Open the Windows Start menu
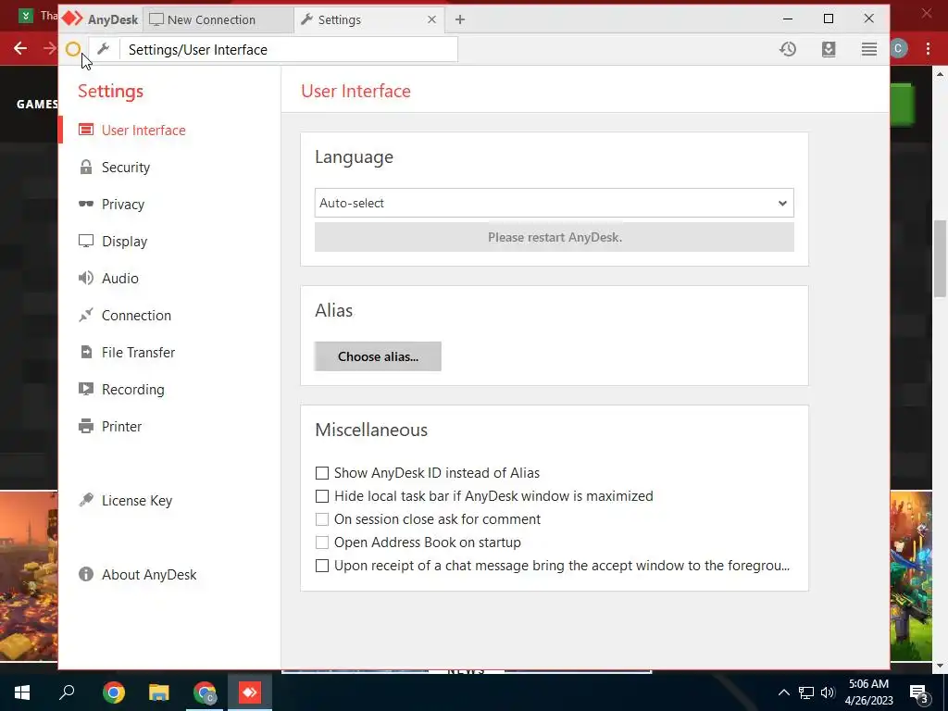This screenshot has width=948, height=711. (22, 692)
